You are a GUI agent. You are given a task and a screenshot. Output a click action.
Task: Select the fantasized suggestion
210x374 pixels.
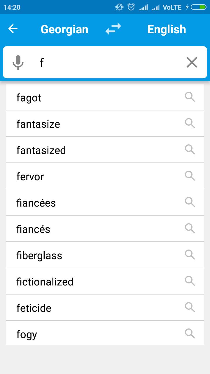point(105,150)
